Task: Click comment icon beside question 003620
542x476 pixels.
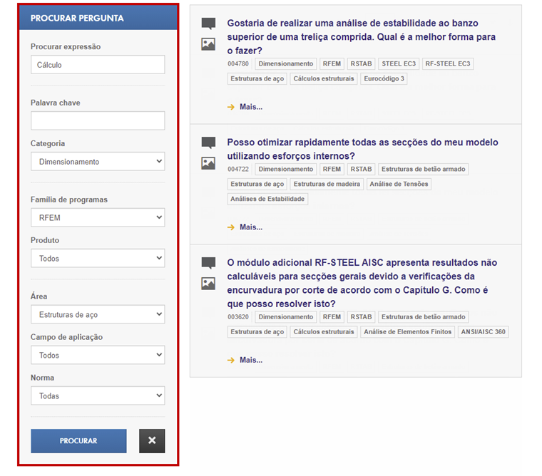Action: pyautogui.click(x=208, y=263)
